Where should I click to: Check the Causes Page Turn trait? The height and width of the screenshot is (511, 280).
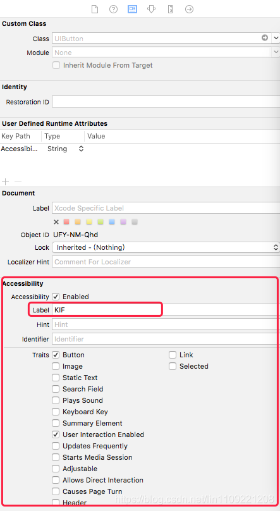[56, 491]
